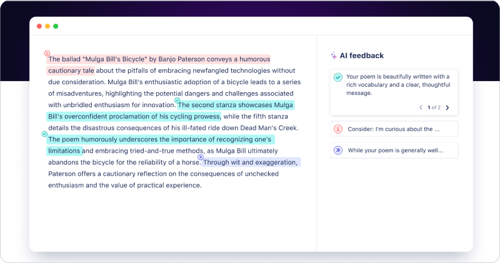Click the yellow minimize window button
The width and height of the screenshot is (500, 263).
(x=47, y=26)
